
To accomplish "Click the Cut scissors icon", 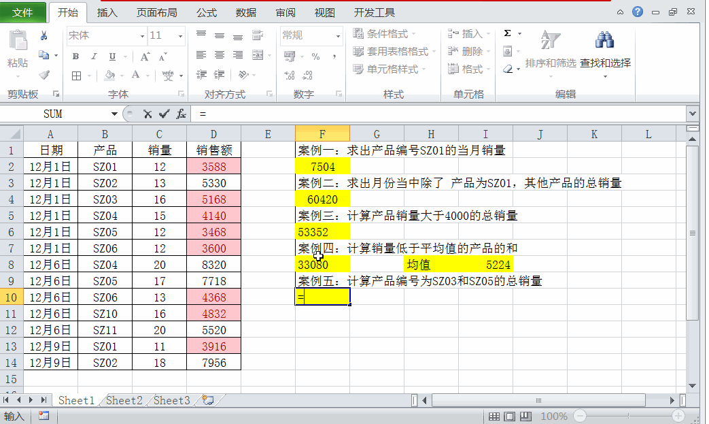I will (x=44, y=35).
